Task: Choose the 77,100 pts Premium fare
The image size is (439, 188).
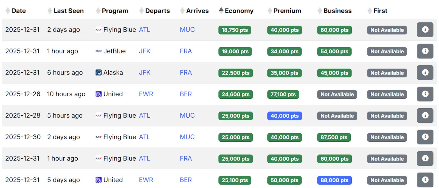Action: pos(283,95)
